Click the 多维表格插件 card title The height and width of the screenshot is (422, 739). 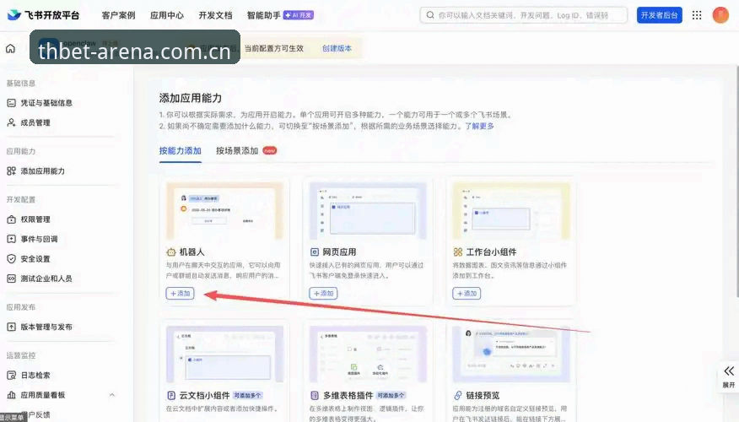[348, 395]
